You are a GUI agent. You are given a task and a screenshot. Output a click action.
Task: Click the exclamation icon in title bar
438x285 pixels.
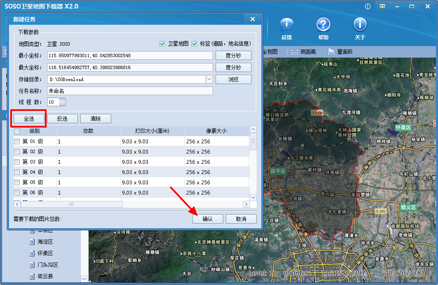(x=368, y=6)
